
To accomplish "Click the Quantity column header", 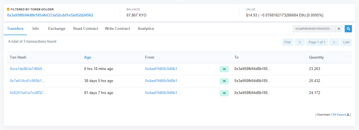I will 316,57.
